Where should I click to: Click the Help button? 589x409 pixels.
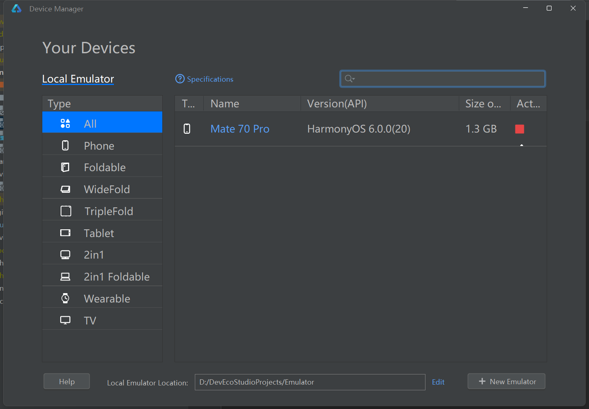tap(67, 381)
